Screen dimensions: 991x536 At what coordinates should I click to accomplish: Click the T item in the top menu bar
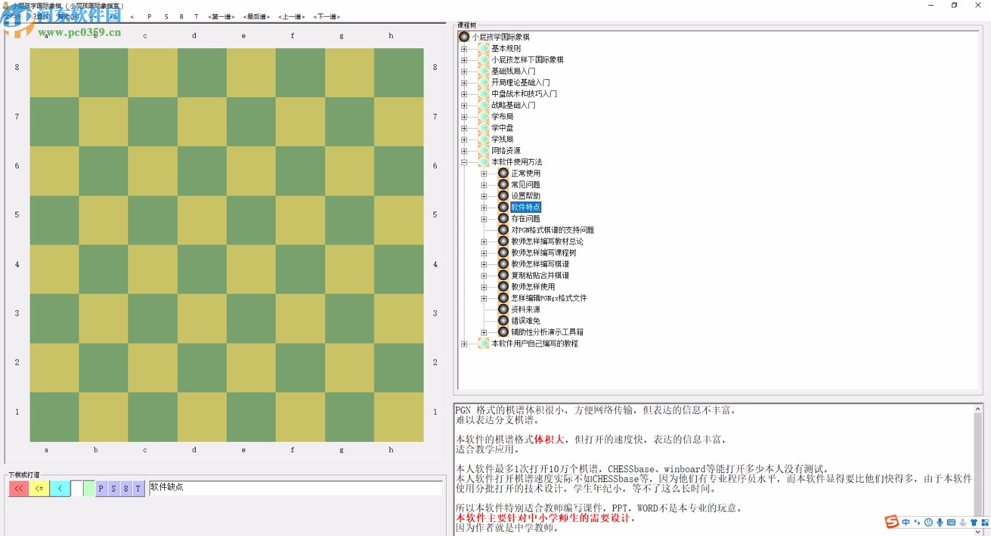196,17
